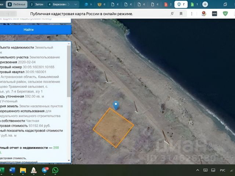This screenshot has width=235, height=176.
Task: Open the Березовка tab group
Action: 58,4
